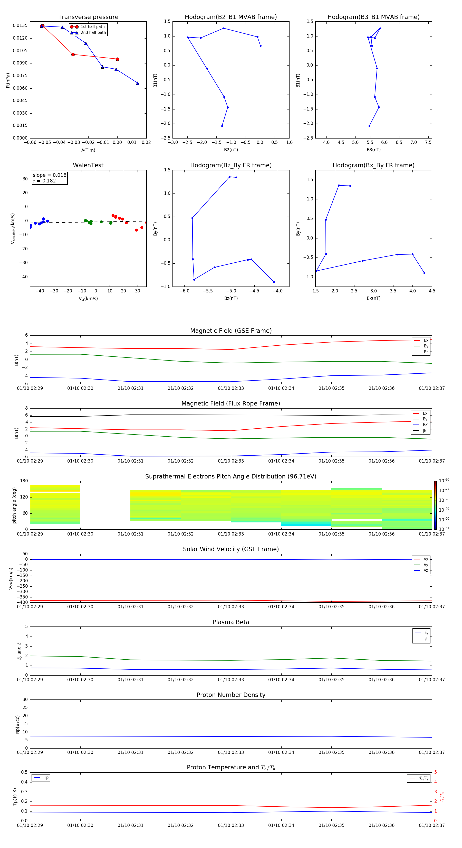Click the 'Bz' legend entry in GSE magnetic field plot
Viewport: 462px width, 848px height.
coord(421,352)
